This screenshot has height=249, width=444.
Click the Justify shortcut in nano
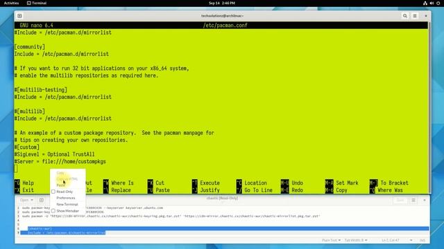(x=206, y=190)
